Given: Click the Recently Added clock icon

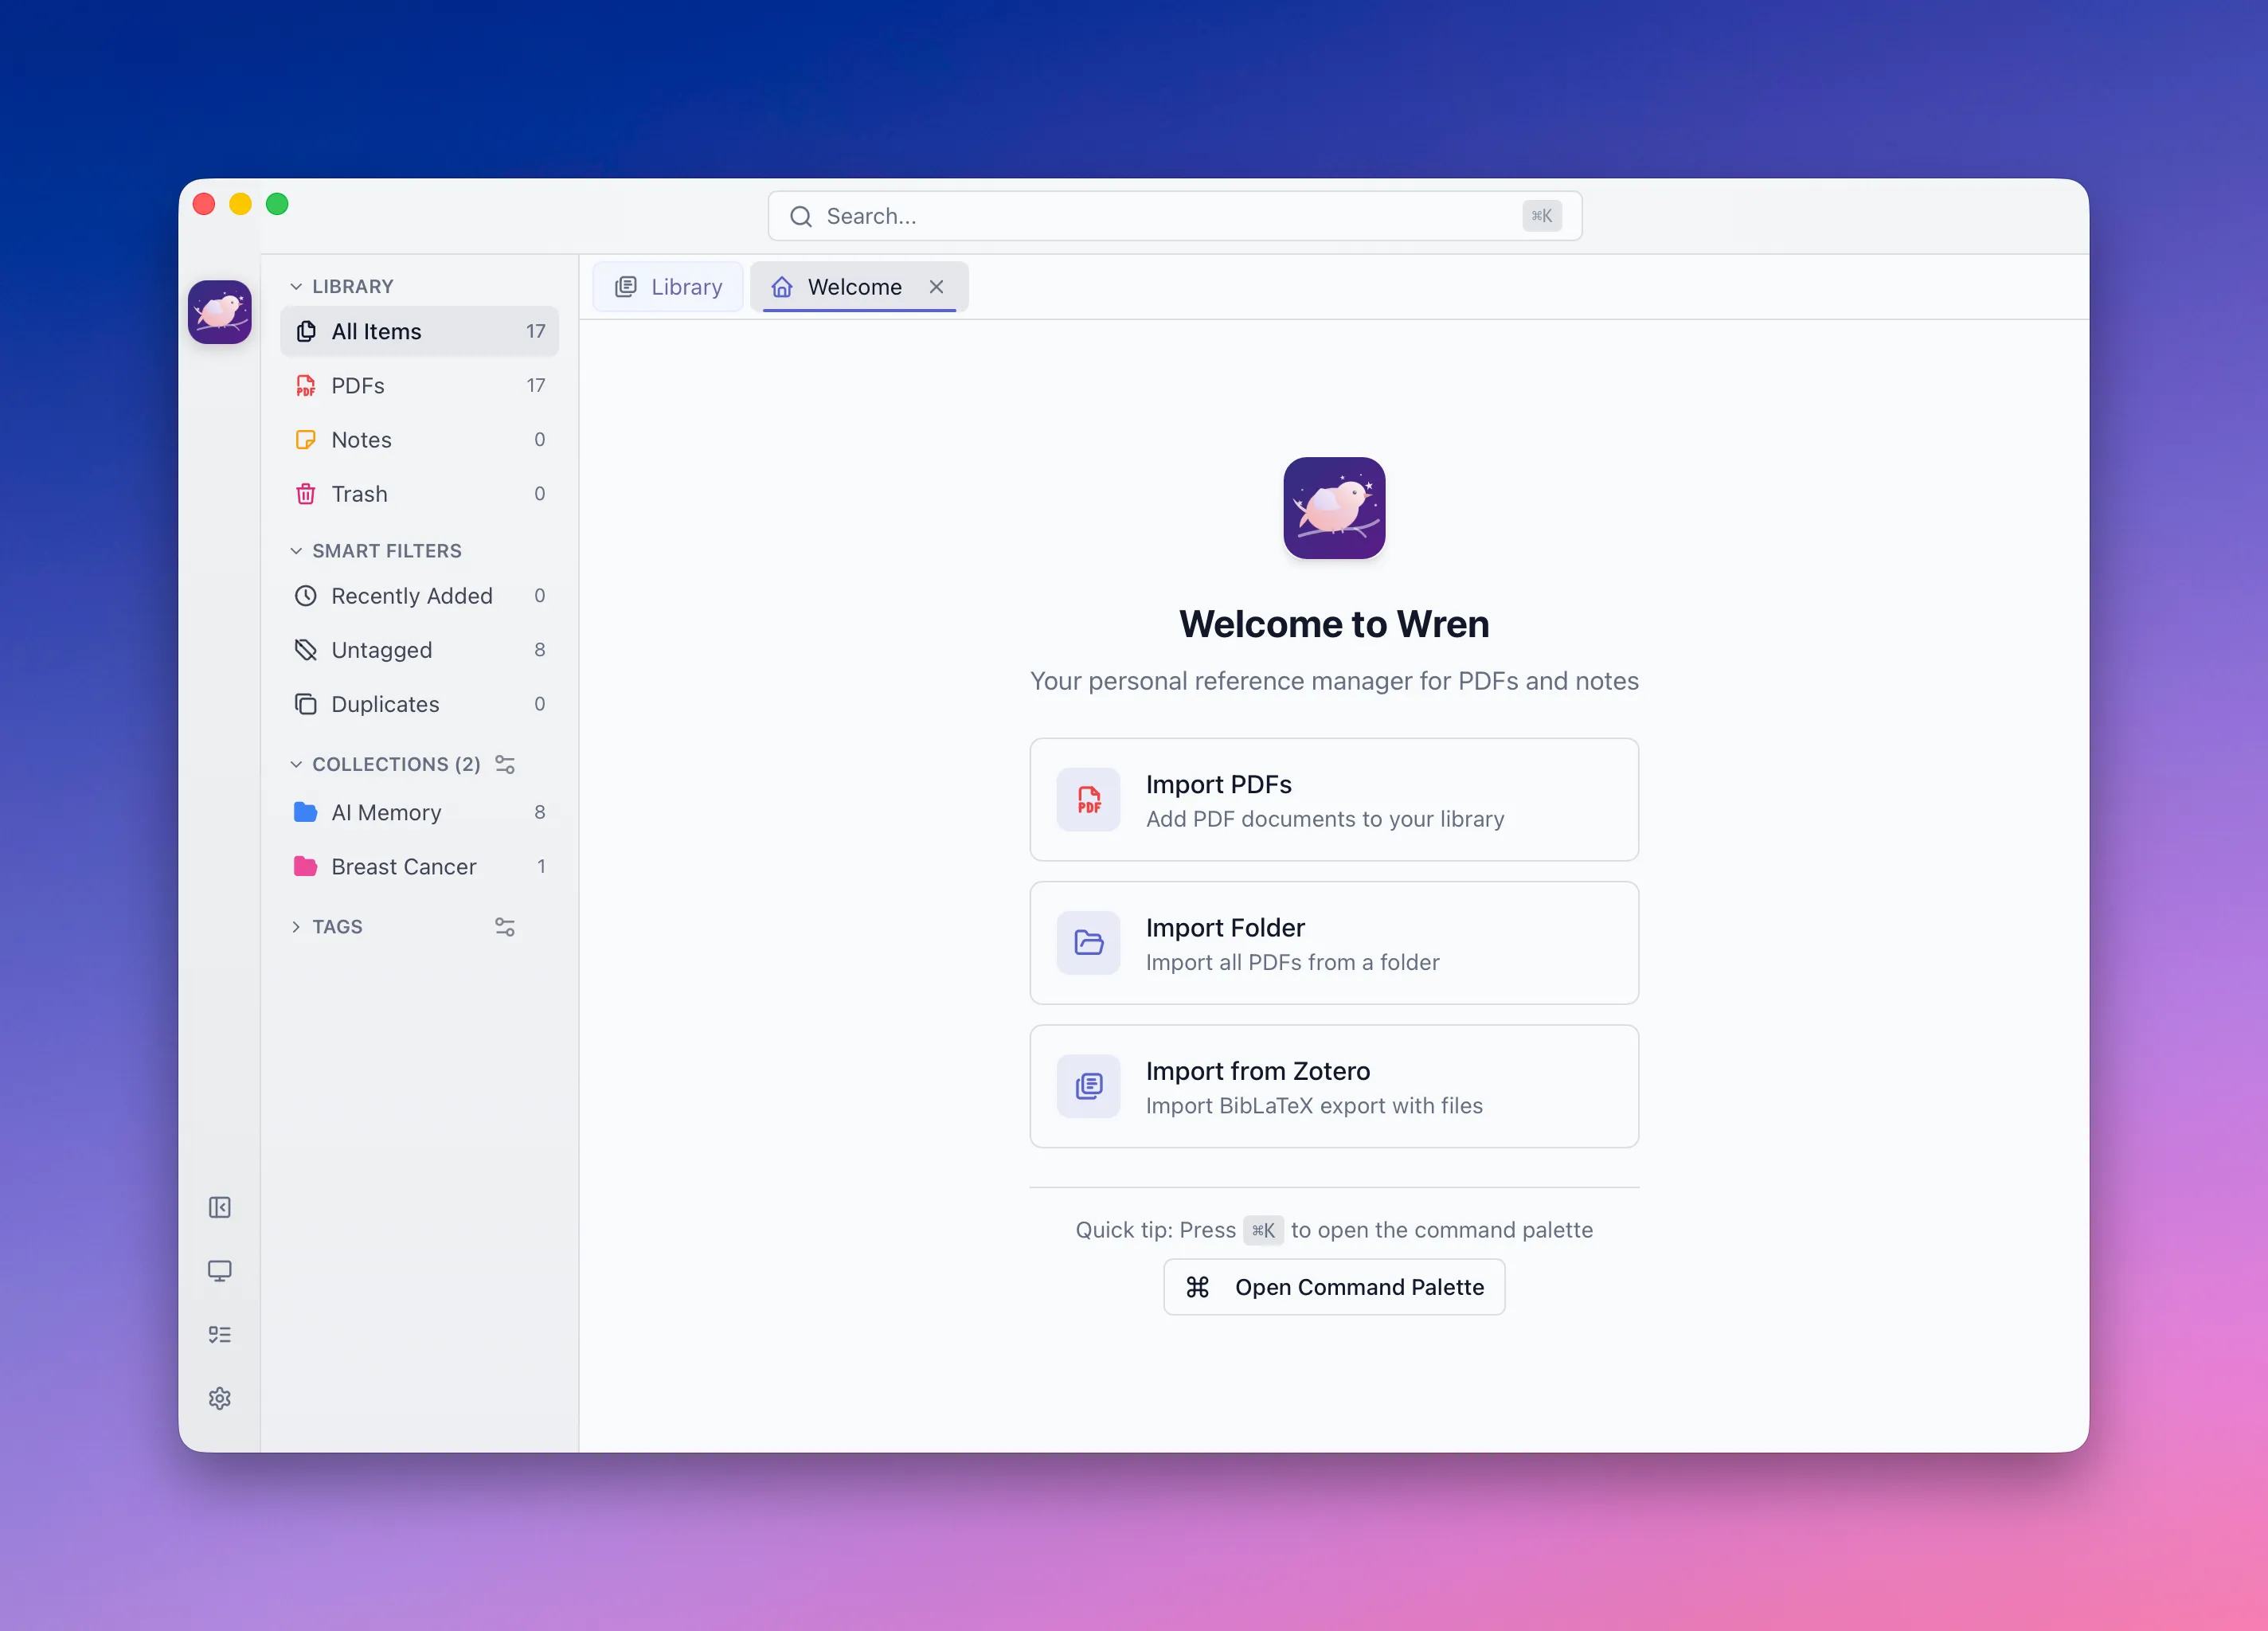Looking at the screenshot, I should click(306, 596).
